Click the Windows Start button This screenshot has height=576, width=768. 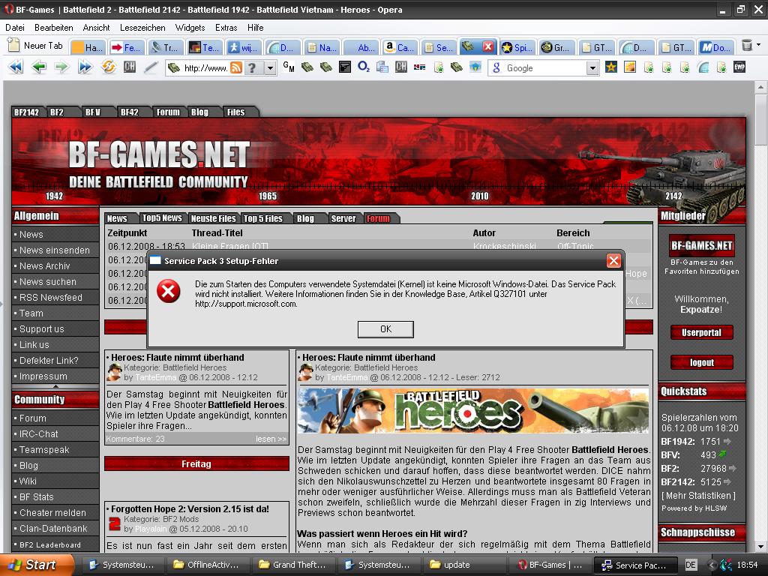pos(37,565)
